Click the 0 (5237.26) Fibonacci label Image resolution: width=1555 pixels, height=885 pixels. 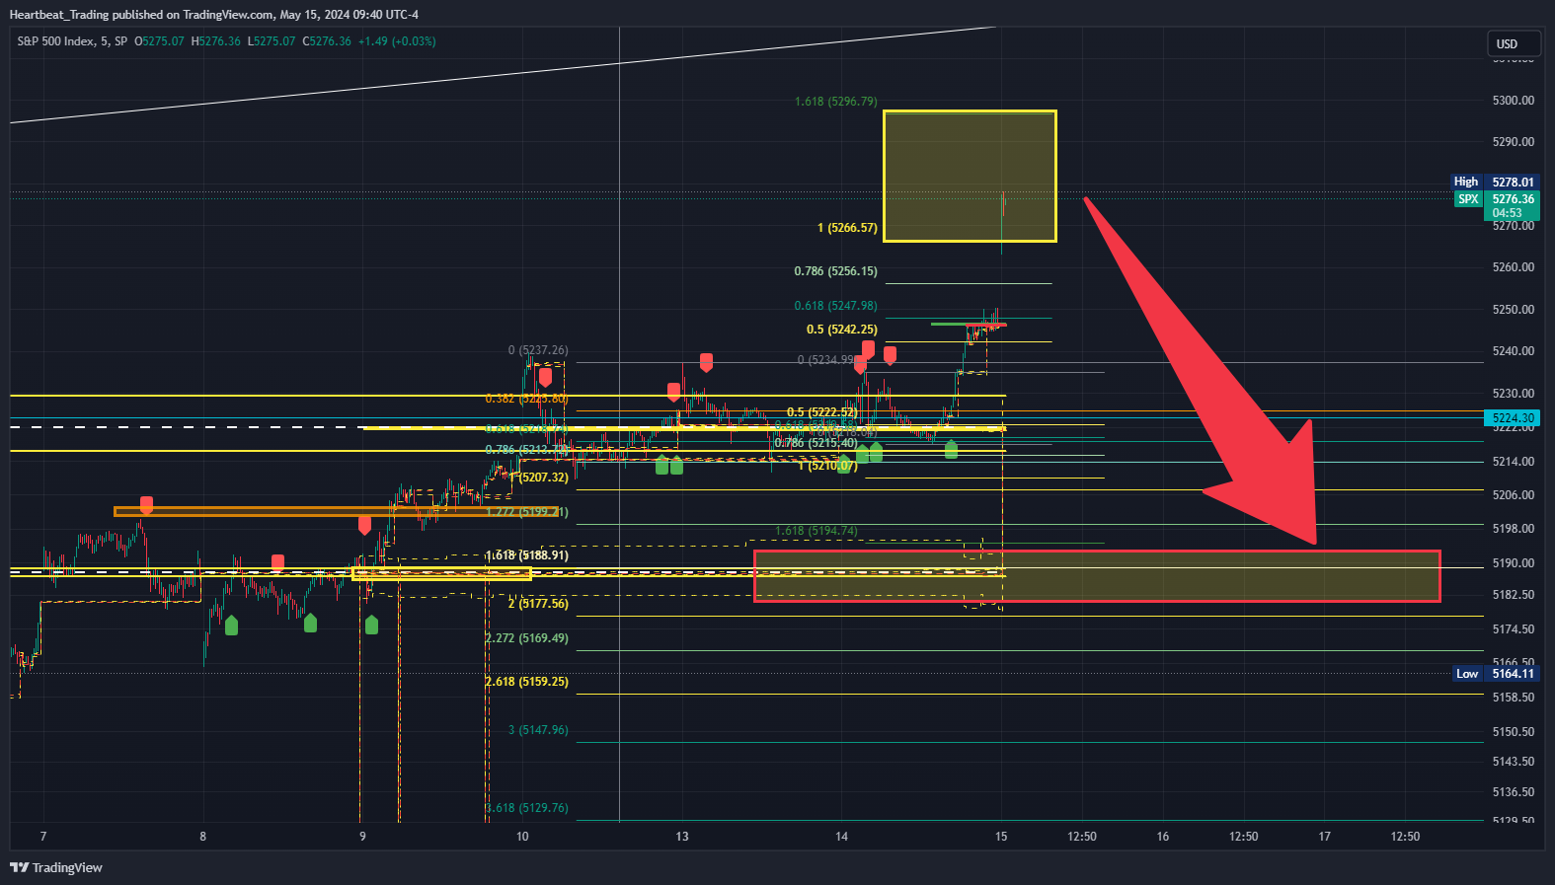(x=538, y=350)
